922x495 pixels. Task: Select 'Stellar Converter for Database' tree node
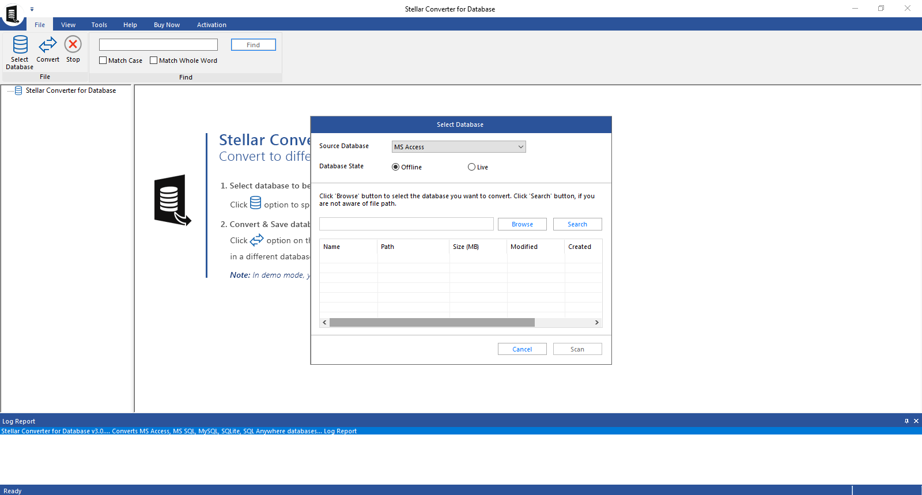[71, 90]
